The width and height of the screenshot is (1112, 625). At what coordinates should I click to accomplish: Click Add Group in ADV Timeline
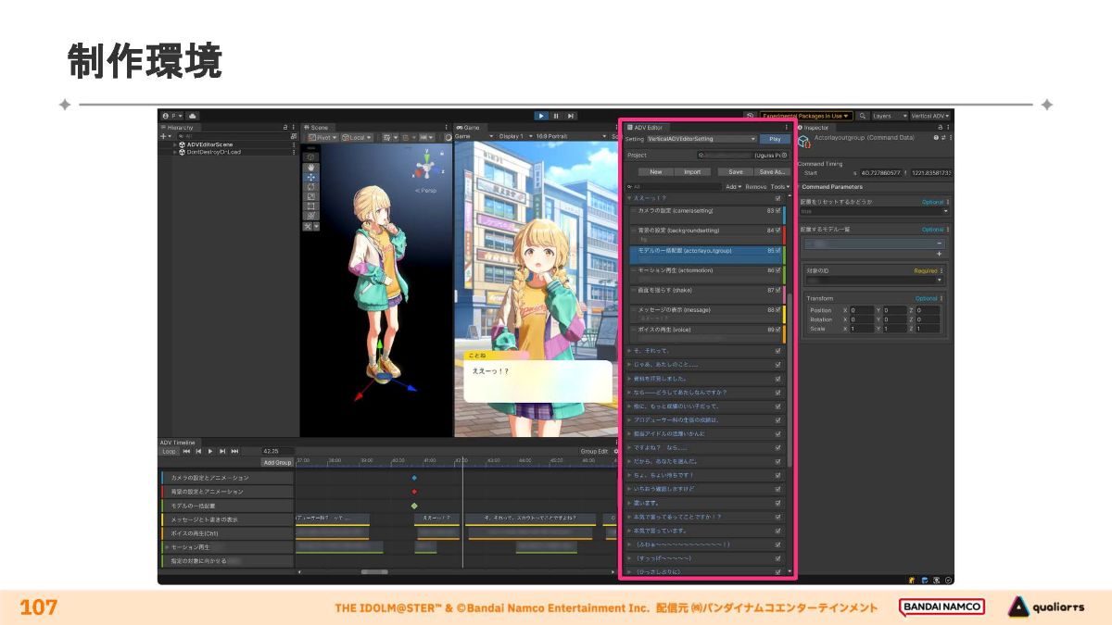tap(277, 462)
